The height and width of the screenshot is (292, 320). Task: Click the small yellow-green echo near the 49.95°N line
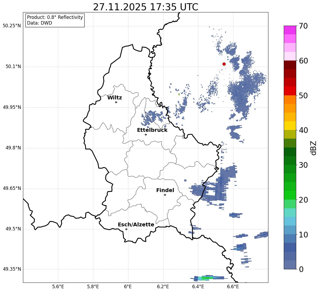(179, 95)
